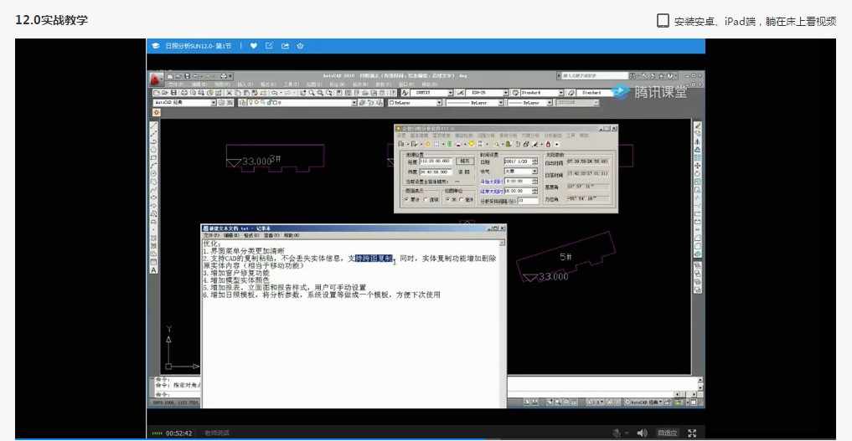
Task: Click the Notepad vertical scrollbar
Action: point(503,323)
